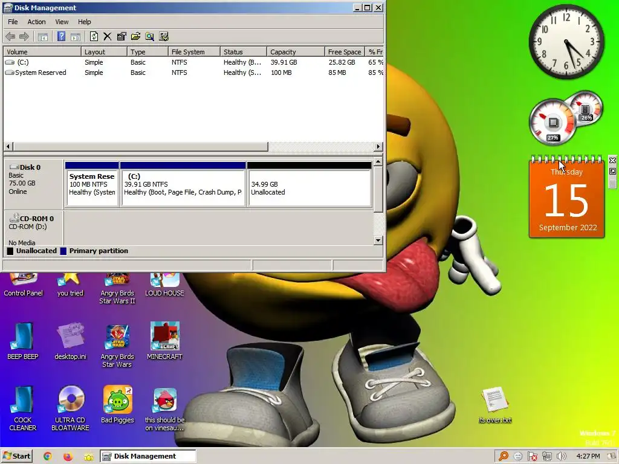
Task: Select the Control Panel desktop icon
Action: (24, 285)
